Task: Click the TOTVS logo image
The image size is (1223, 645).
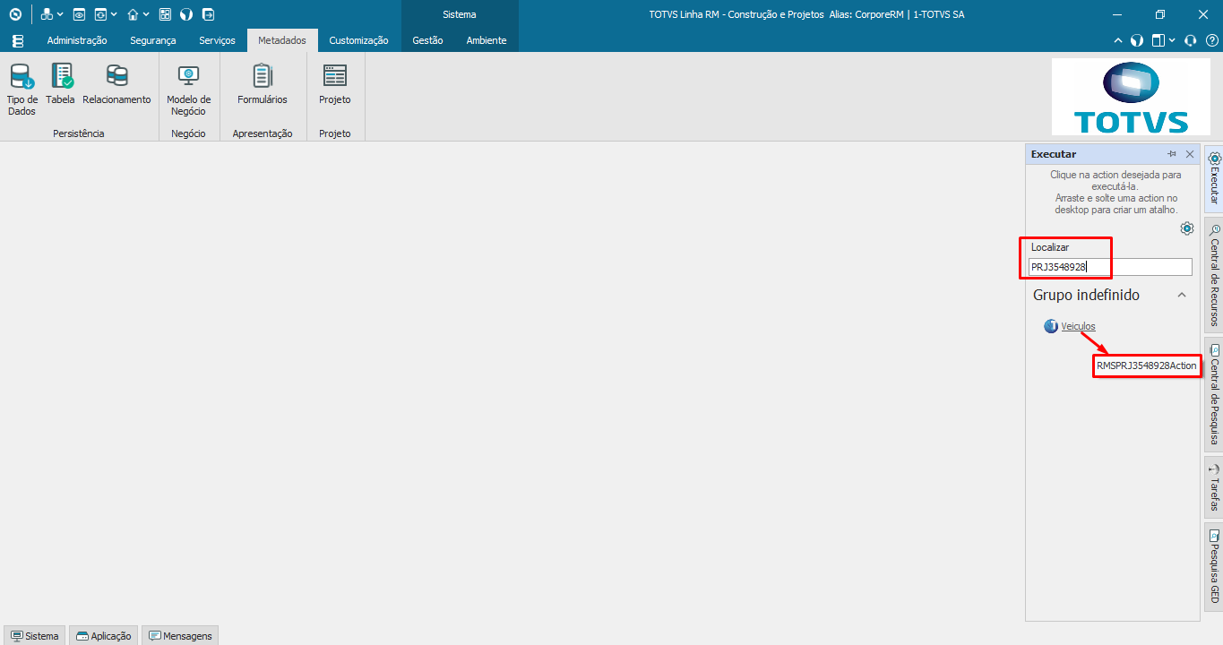Action: tap(1131, 97)
